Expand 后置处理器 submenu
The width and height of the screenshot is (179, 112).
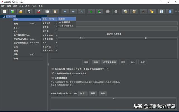point(50,39)
